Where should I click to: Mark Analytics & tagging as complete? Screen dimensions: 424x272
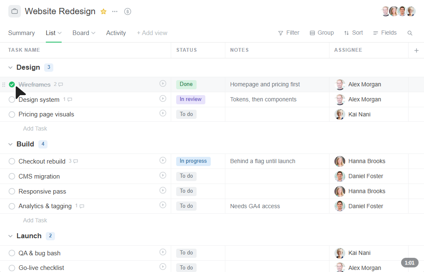point(12,206)
